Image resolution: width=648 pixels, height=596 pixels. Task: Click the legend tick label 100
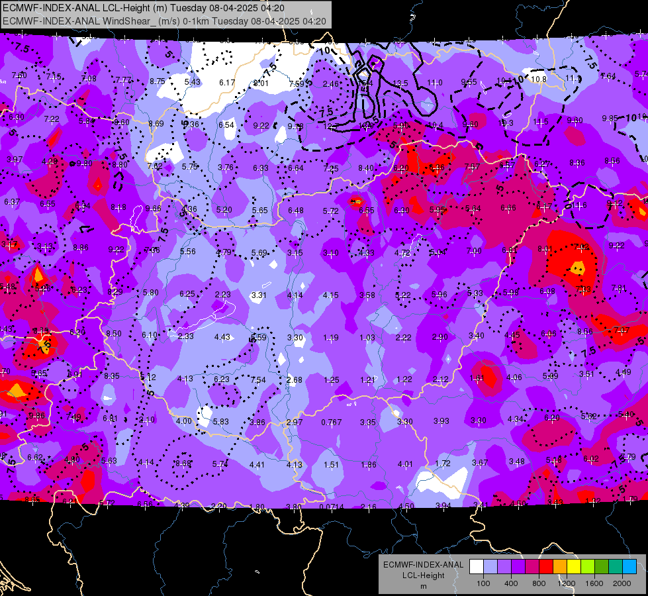[x=483, y=583]
